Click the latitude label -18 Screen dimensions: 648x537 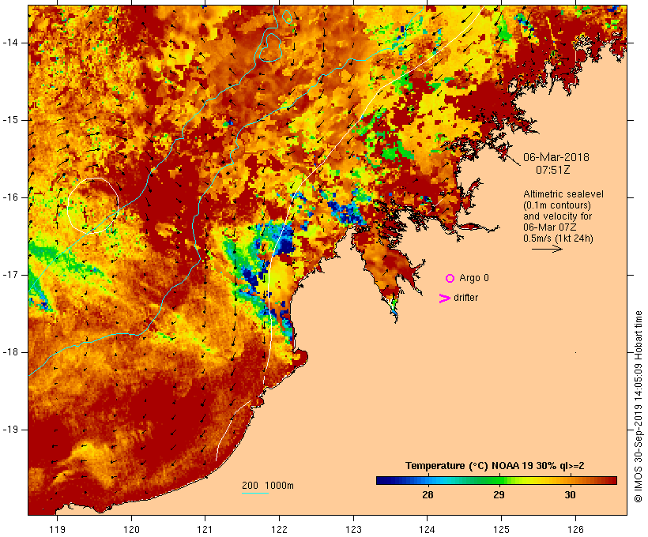[10, 352]
